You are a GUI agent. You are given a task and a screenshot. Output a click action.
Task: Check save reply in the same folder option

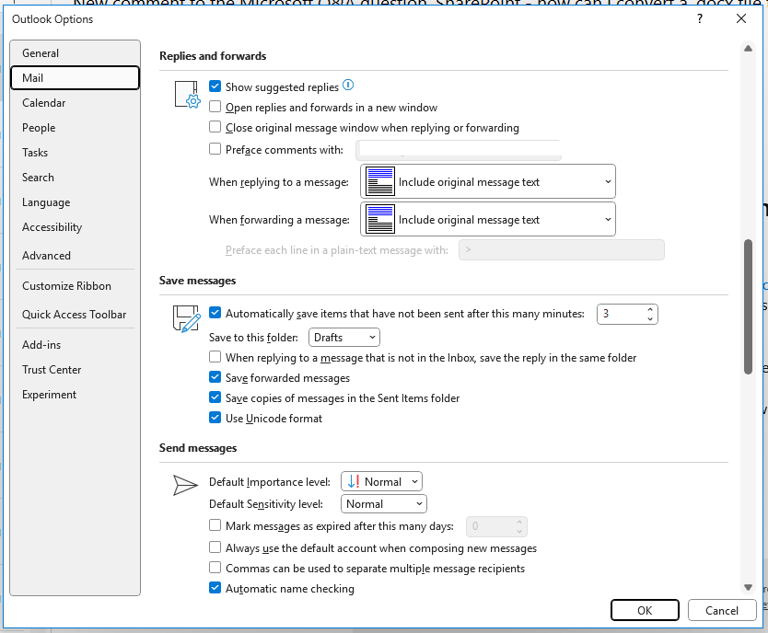pos(215,357)
